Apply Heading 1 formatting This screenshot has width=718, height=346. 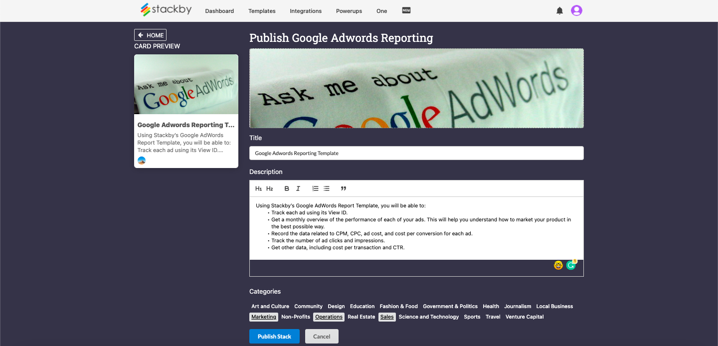[x=258, y=188]
